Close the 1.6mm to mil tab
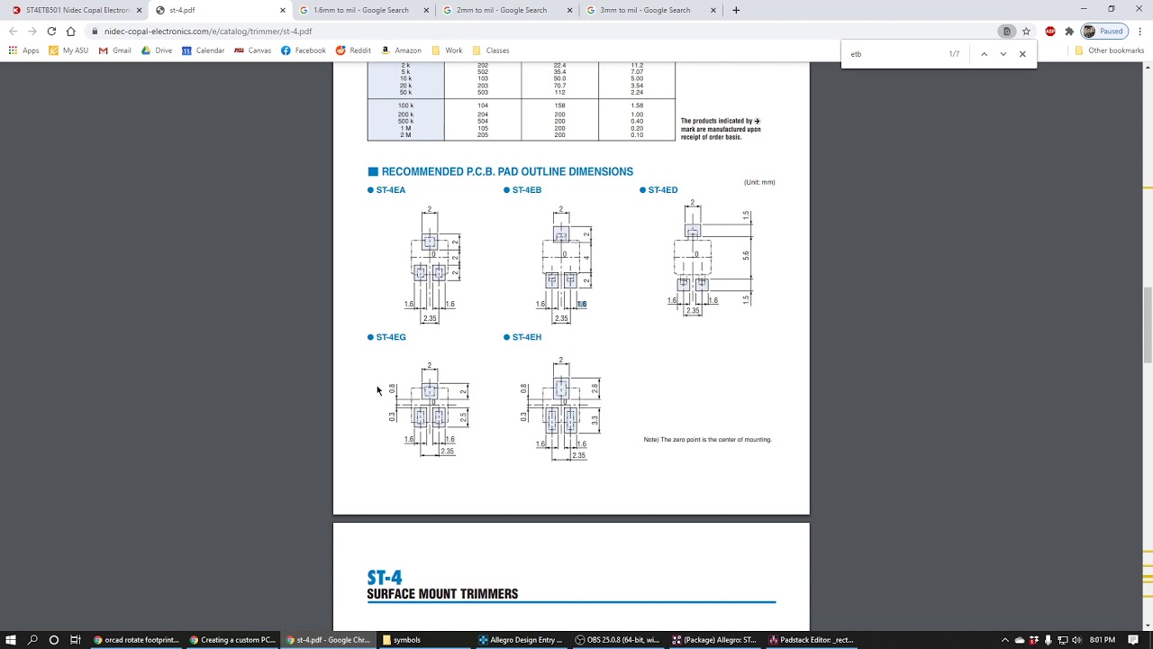This screenshot has height=649, width=1153. pyautogui.click(x=426, y=10)
